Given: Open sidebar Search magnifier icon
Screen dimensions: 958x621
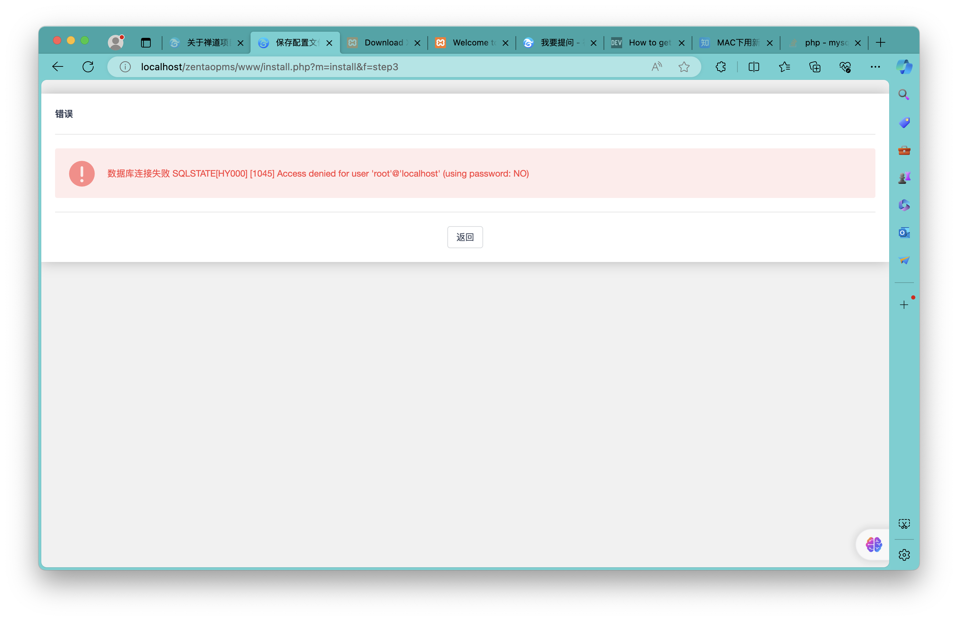Looking at the screenshot, I should [904, 95].
